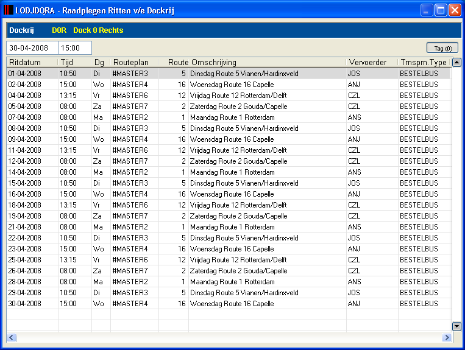The image size is (465, 350).
Task: Click the horizontal scrollbar left arrow
Action: 12,337
